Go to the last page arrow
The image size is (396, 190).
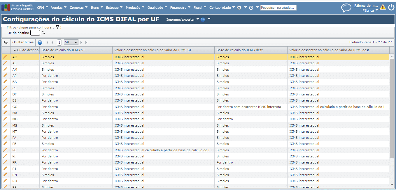[x=86, y=42]
